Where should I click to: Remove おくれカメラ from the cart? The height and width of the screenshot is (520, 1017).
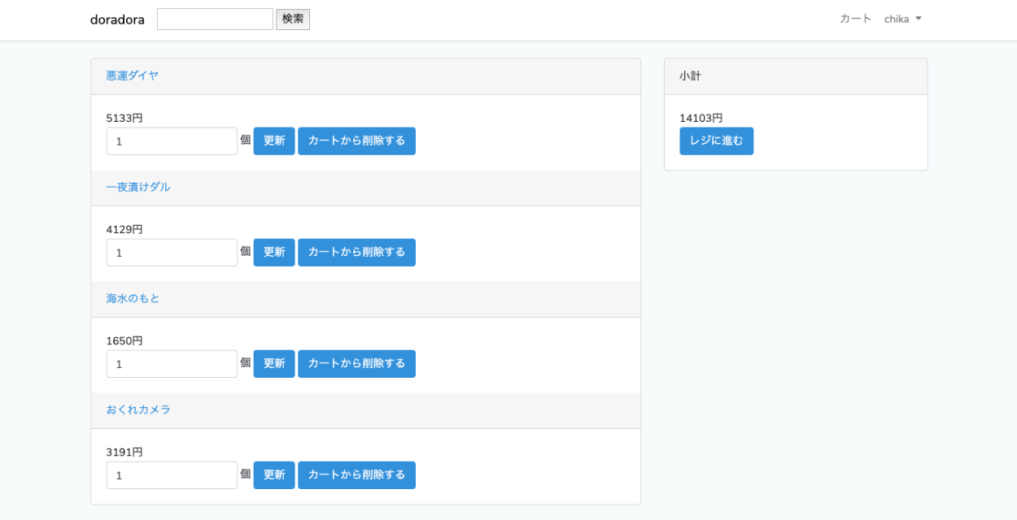point(356,475)
